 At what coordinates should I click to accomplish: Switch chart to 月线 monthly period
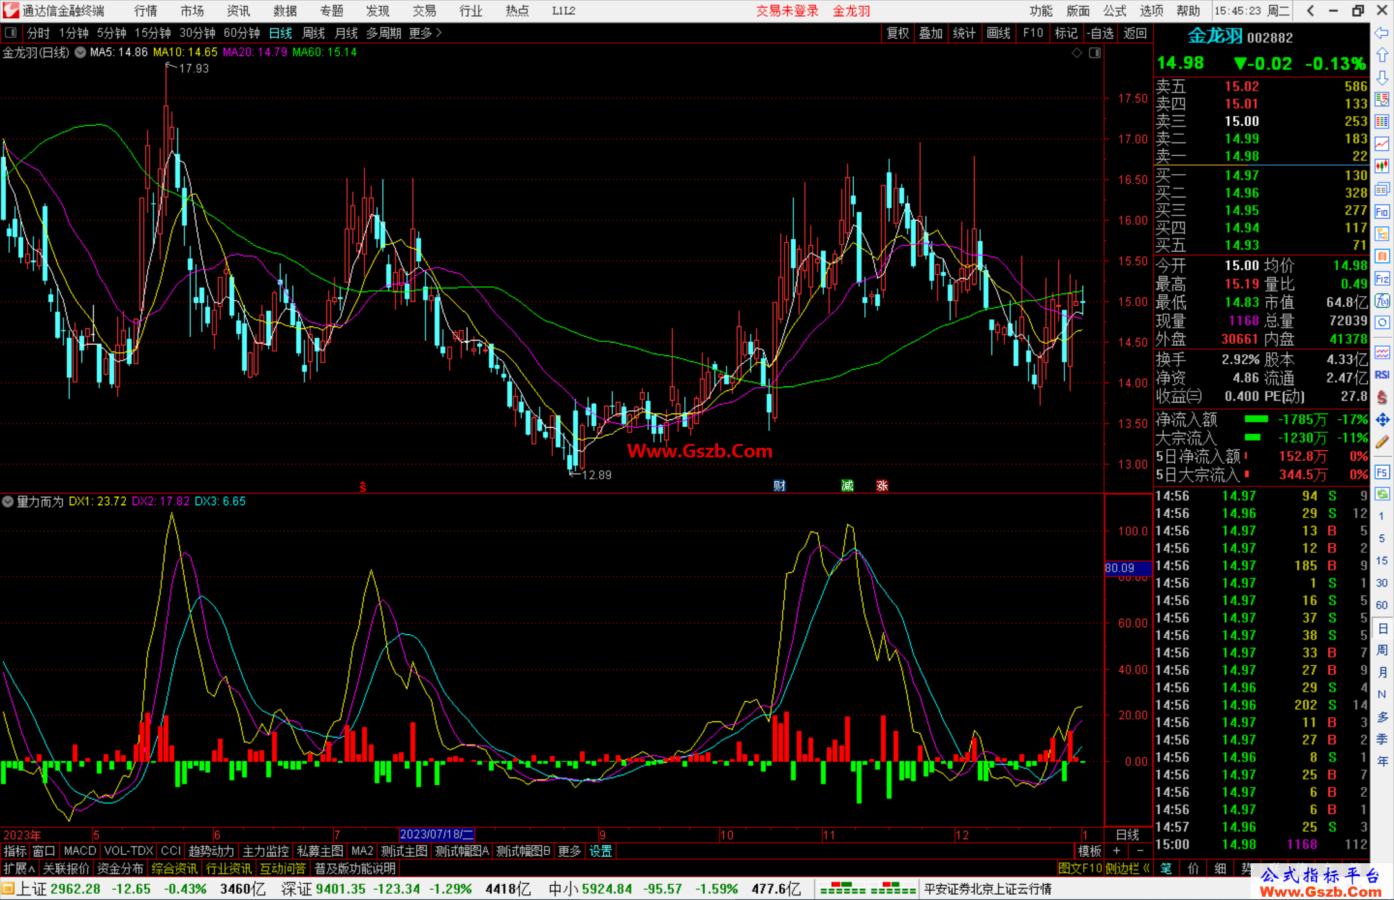coord(346,33)
